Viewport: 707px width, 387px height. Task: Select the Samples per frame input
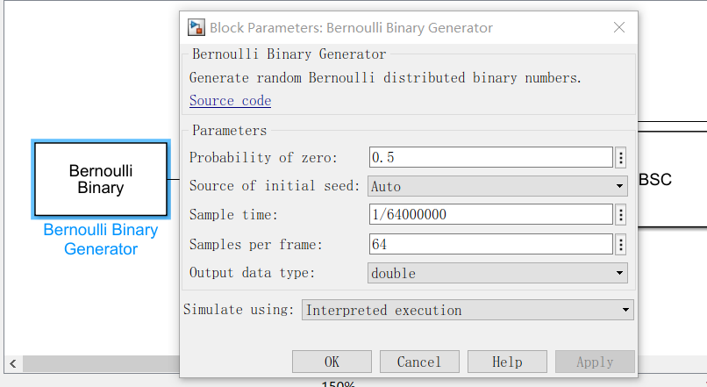(x=489, y=244)
